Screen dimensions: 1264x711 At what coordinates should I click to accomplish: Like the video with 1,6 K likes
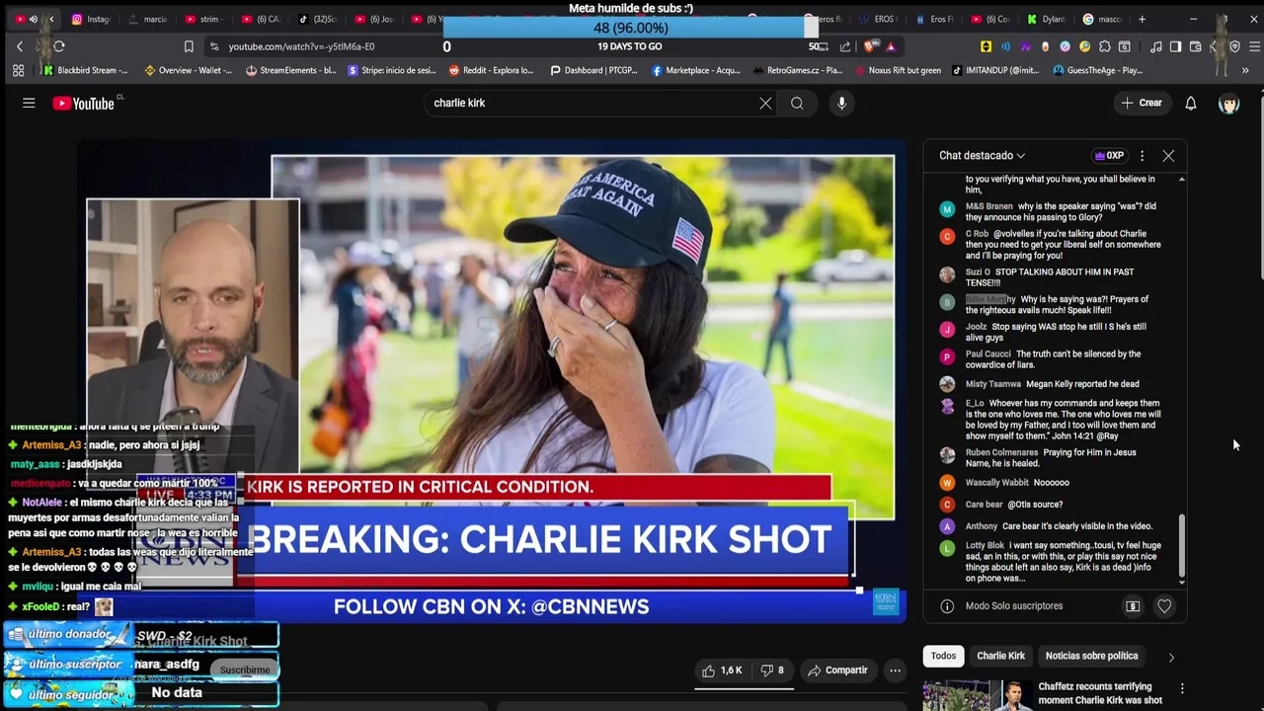(x=722, y=671)
